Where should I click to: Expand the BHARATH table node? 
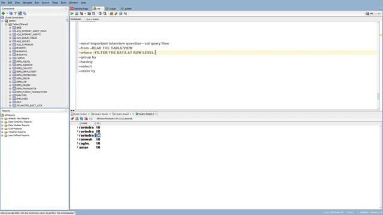pyautogui.click(x=10, y=48)
